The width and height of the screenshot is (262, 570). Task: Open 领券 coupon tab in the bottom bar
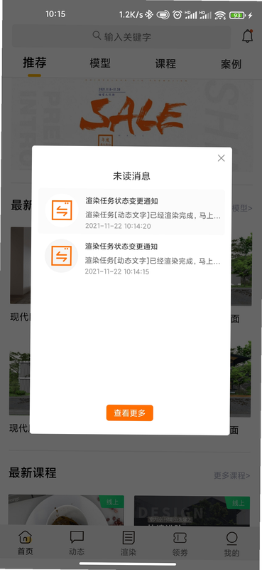click(180, 544)
